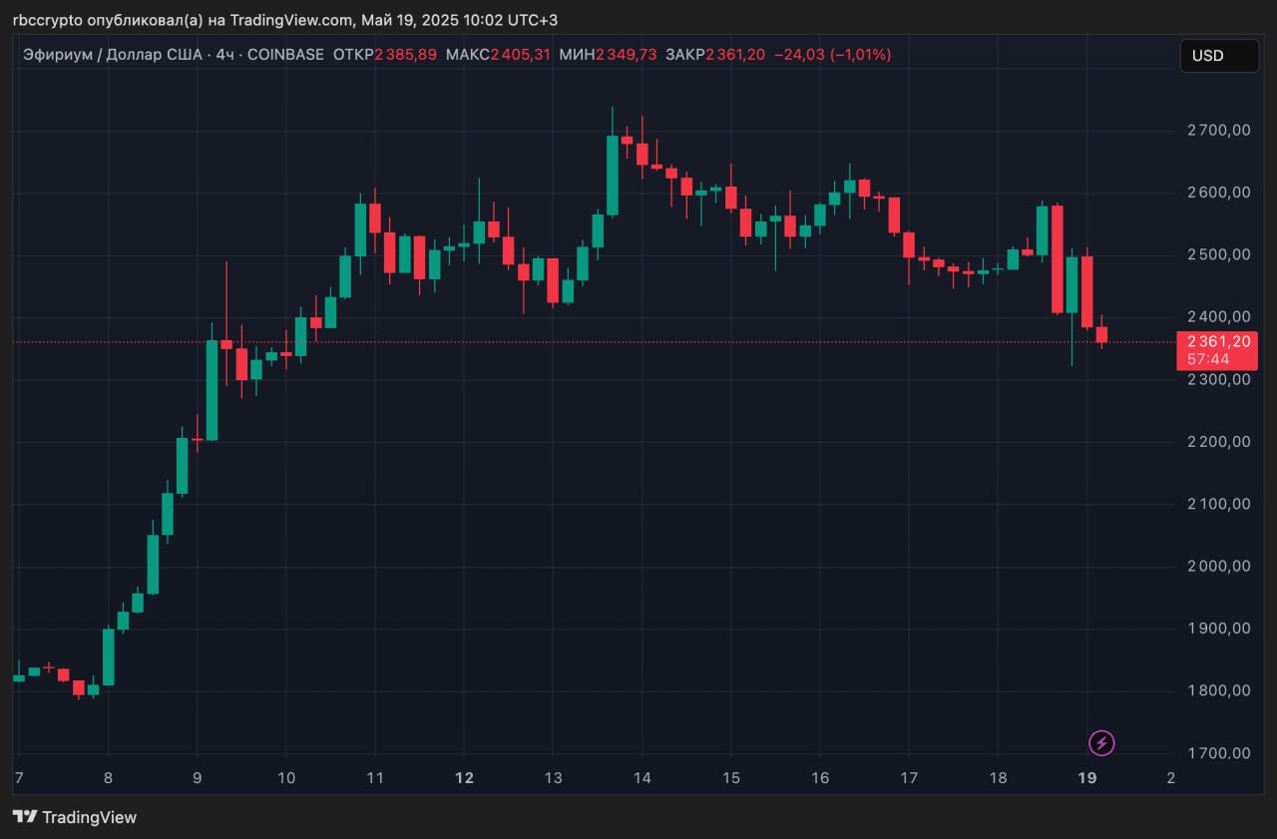
Task: Select date 19 on the time axis
Action: click(1088, 777)
